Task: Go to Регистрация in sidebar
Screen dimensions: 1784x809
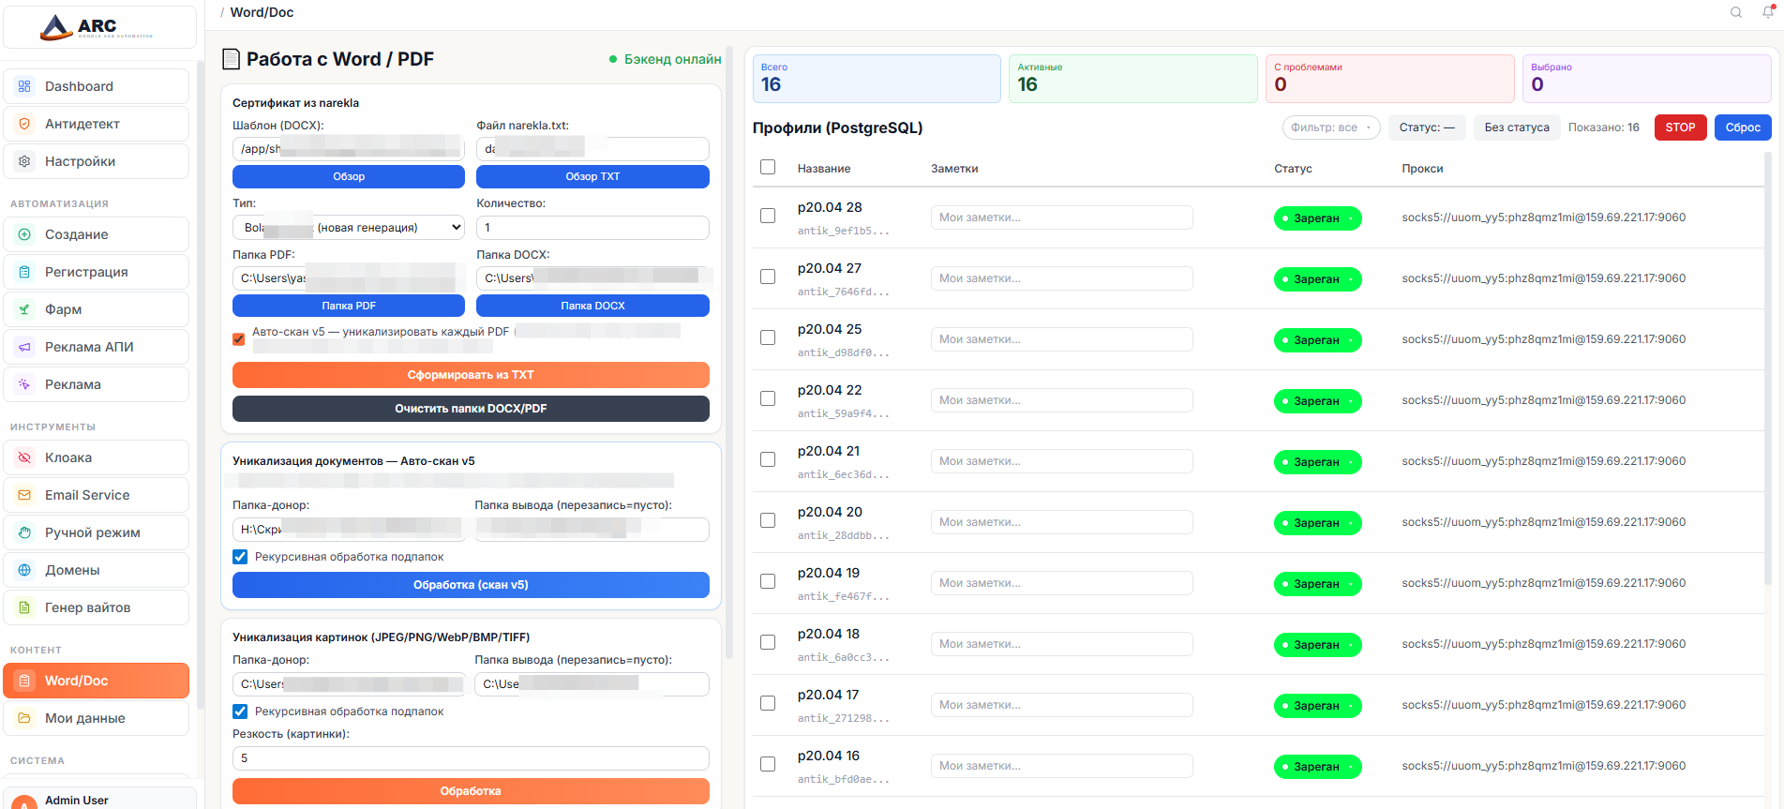Action: 86,272
